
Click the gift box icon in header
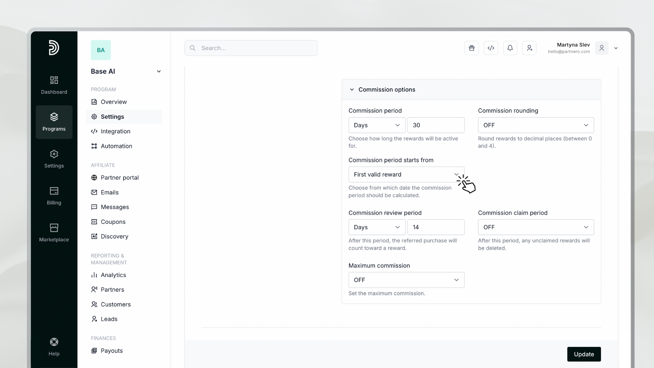pyautogui.click(x=471, y=48)
